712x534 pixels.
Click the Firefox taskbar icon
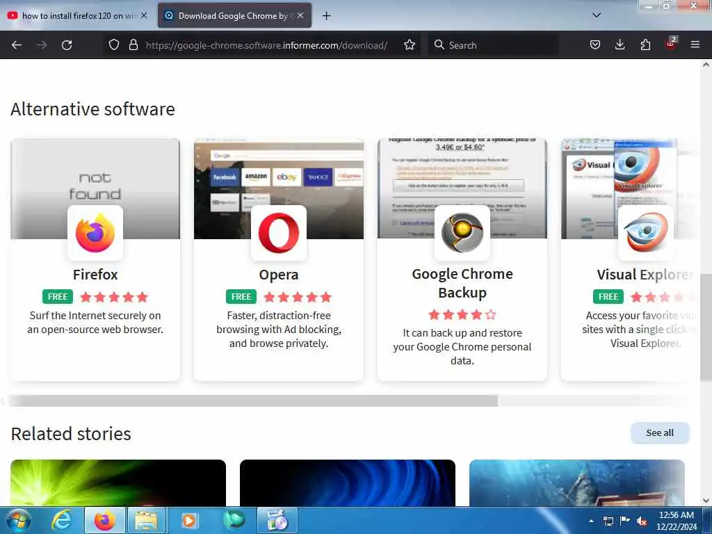point(105,520)
